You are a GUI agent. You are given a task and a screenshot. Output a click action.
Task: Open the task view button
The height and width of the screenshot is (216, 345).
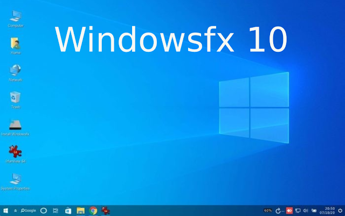point(56,211)
